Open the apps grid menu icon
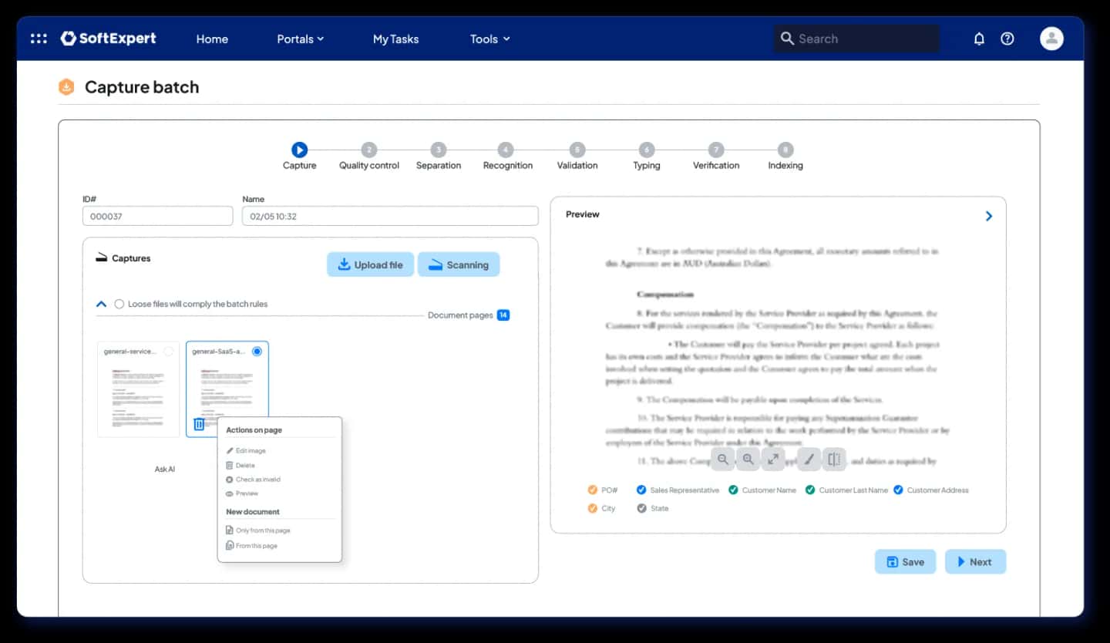Screen dimensions: 1110x643 [x=39, y=39]
